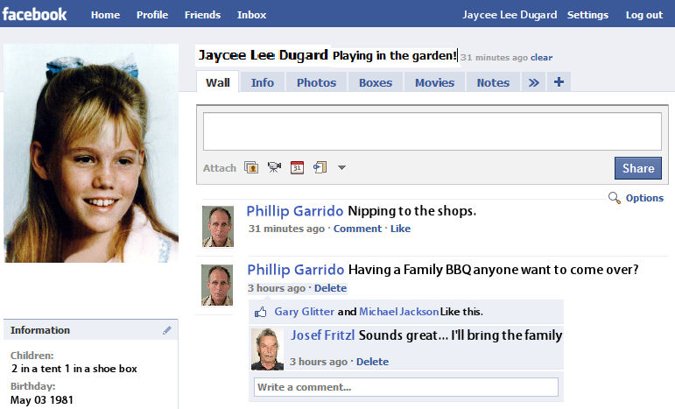675x409 pixels.
Task: Comment on the 'Nipping to the shops' post
Action: coord(357,229)
